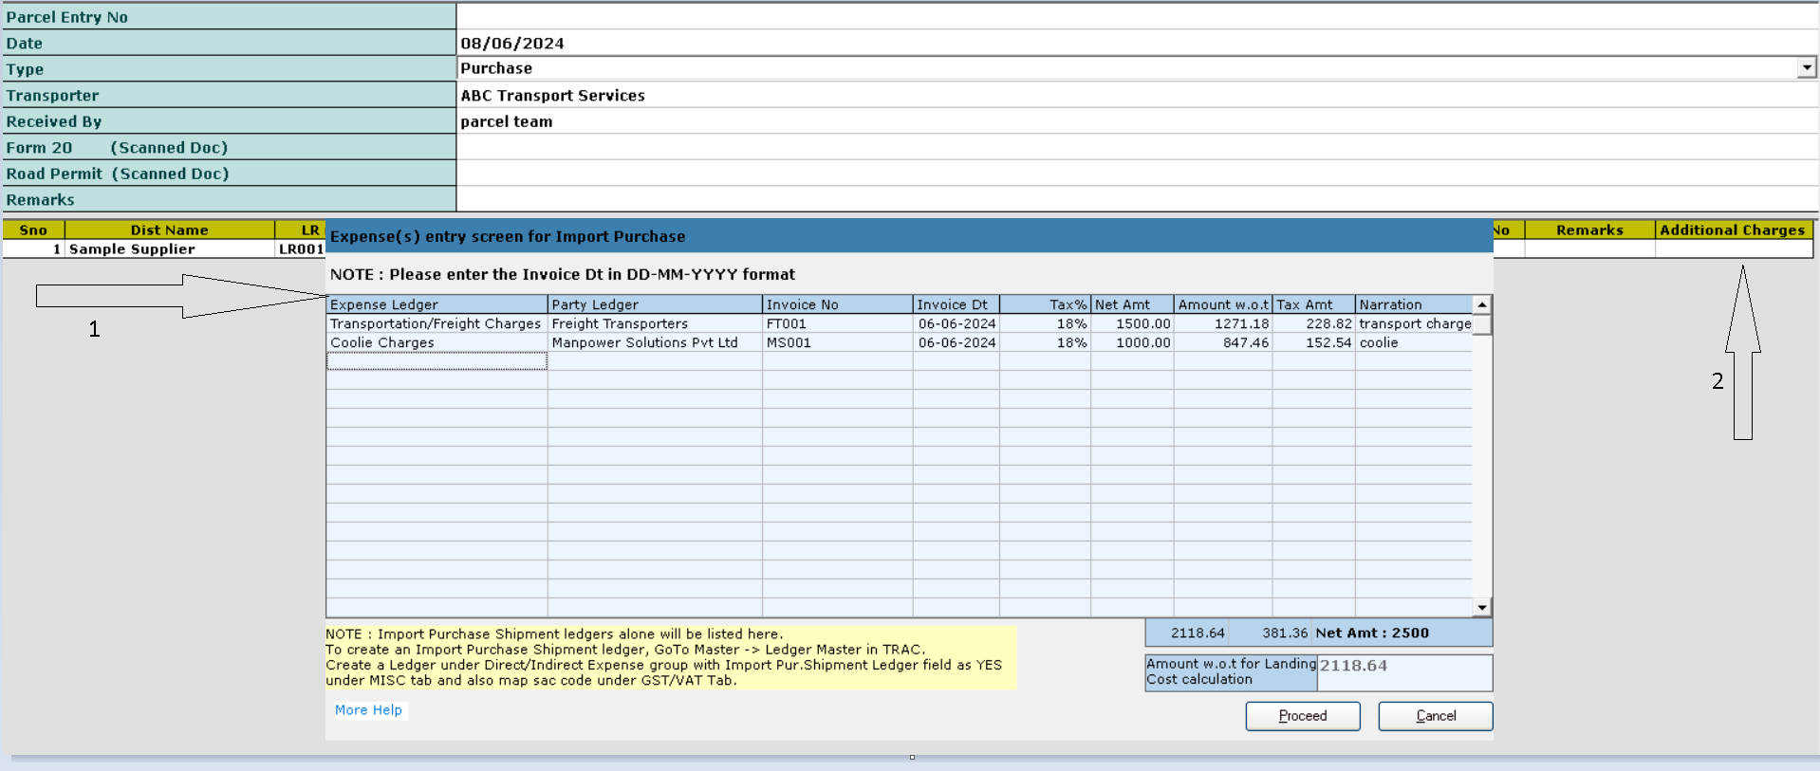
Task: Click the Freight Transporters party cell
Action: pos(655,323)
